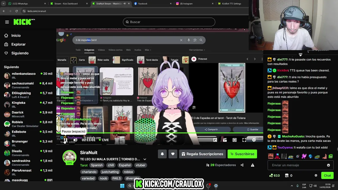Image resolution: width=338 pixels, height=190 pixels.
Task: Open PieroArenast channel in following list
Action: [x=28, y=172]
